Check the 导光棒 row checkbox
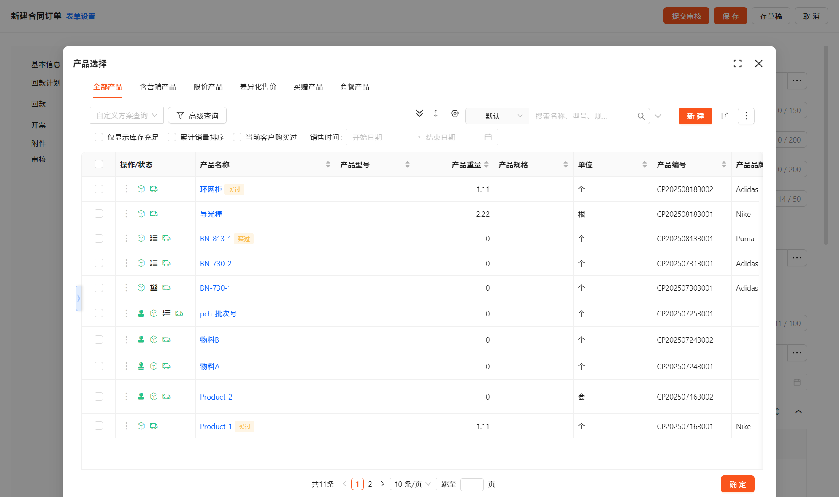This screenshot has height=497, width=839. [99, 213]
